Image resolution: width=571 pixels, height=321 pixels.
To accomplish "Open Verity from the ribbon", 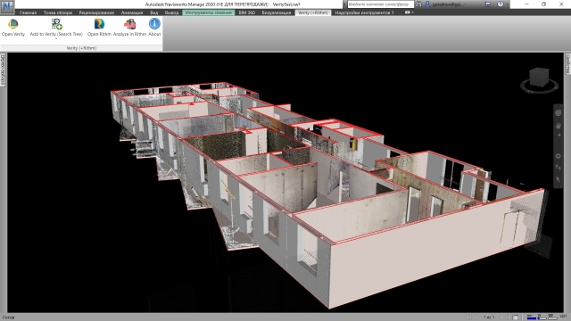I will (13, 28).
